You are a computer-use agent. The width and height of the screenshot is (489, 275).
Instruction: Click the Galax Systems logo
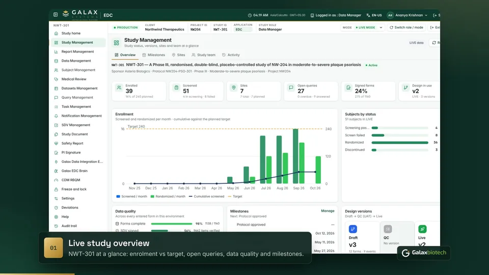click(x=80, y=14)
